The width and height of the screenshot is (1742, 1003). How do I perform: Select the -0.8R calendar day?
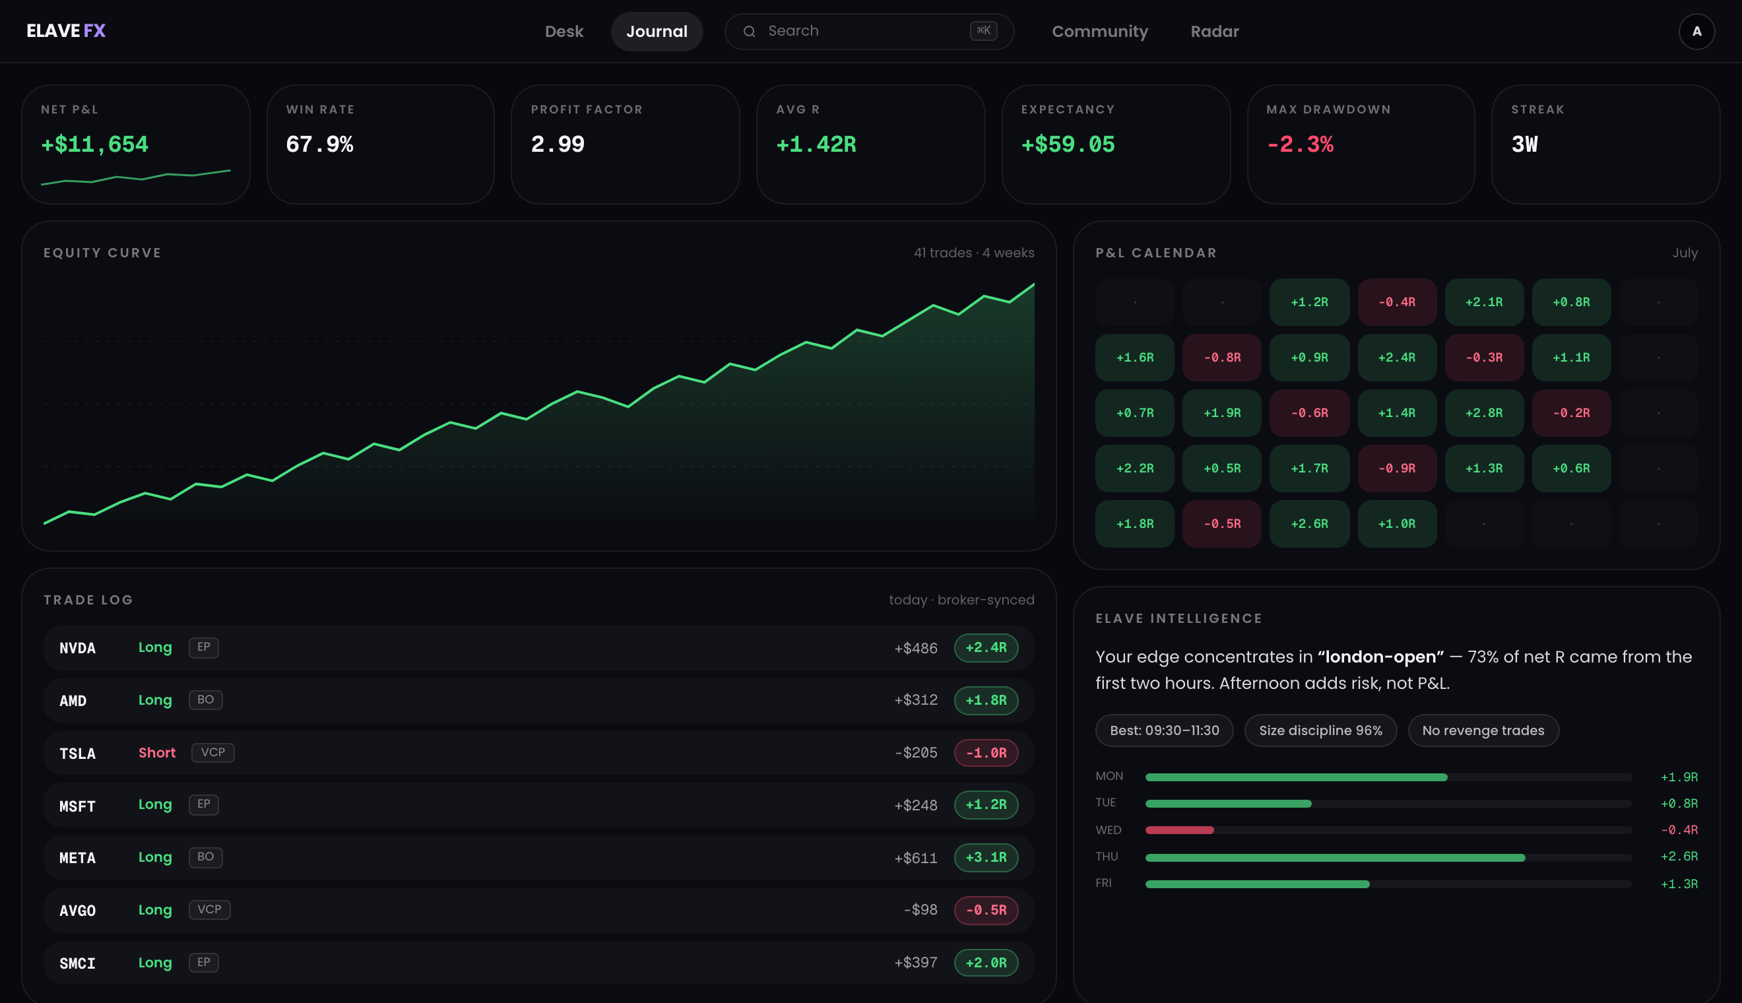coord(1222,358)
